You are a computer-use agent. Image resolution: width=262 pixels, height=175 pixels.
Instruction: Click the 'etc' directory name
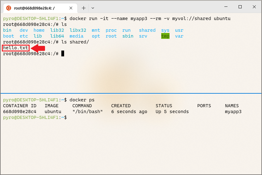[x=24, y=36]
